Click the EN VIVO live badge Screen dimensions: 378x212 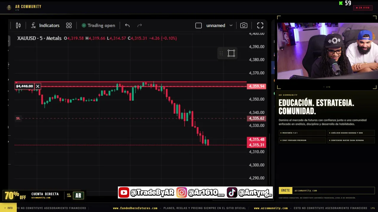pos(363,8)
